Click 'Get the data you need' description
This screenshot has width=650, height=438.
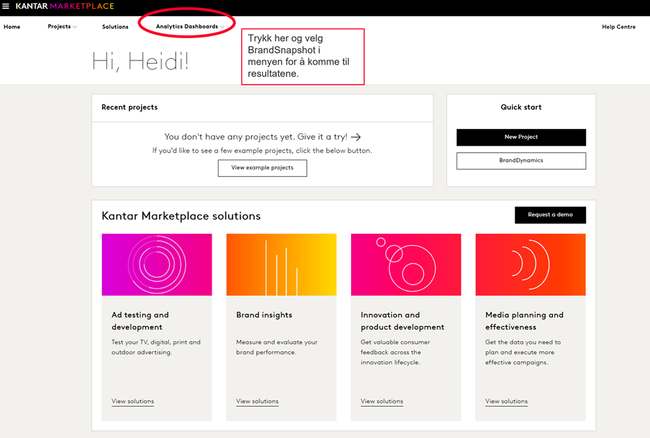[523, 352]
